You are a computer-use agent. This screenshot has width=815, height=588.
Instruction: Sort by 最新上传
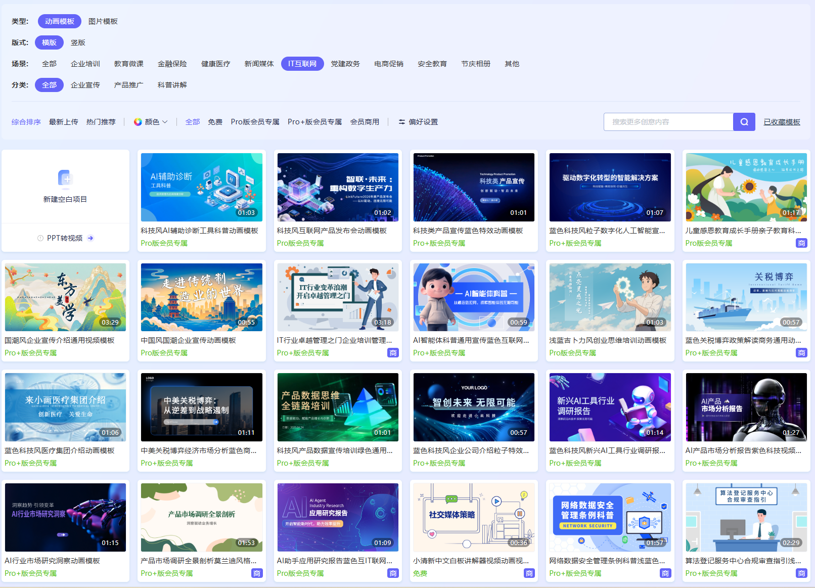[x=63, y=122]
